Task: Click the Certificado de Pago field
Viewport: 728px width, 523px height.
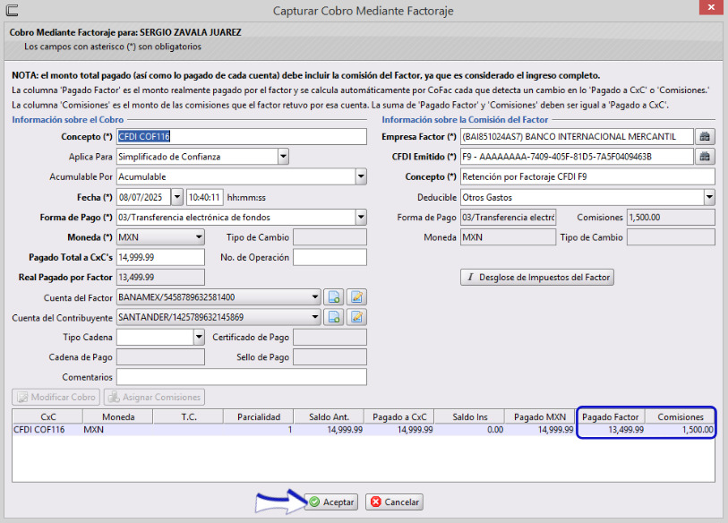Action: click(x=330, y=338)
